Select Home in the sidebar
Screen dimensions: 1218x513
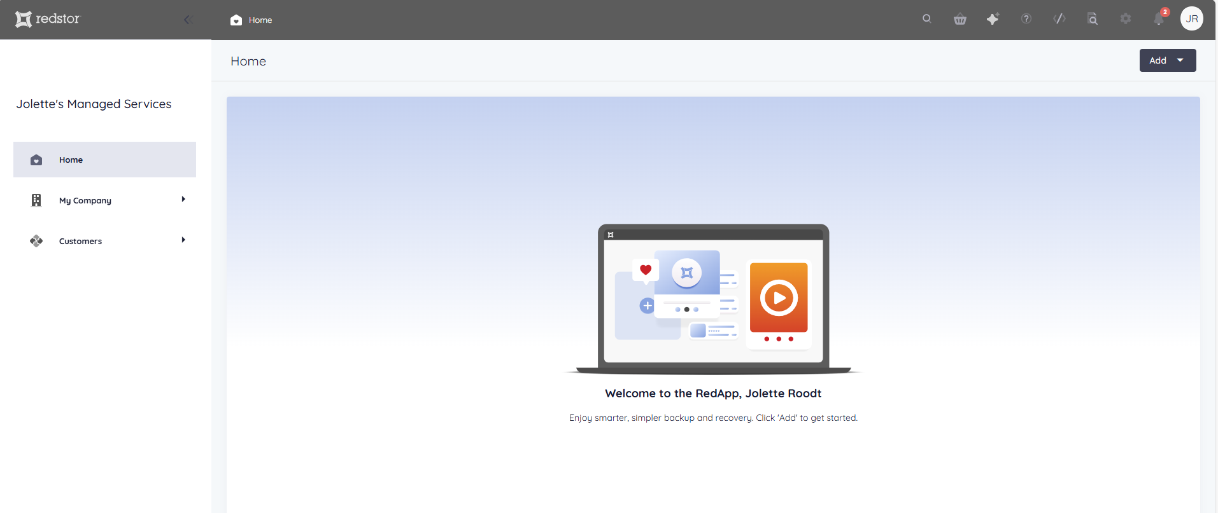pyautogui.click(x=104, y=160)
